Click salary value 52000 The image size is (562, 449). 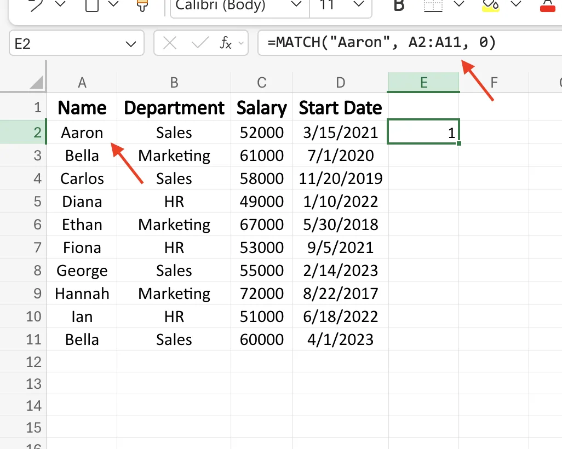(262, 132)
